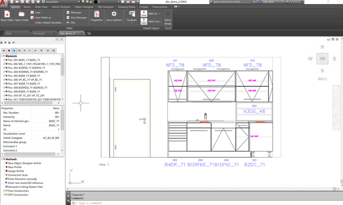Click TOP face on the ViewCube
The width and height of the screenshot is (343, 205).
322,59
